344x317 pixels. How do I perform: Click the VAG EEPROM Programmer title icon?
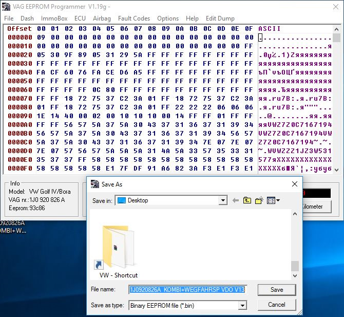[x=6, y=7]
